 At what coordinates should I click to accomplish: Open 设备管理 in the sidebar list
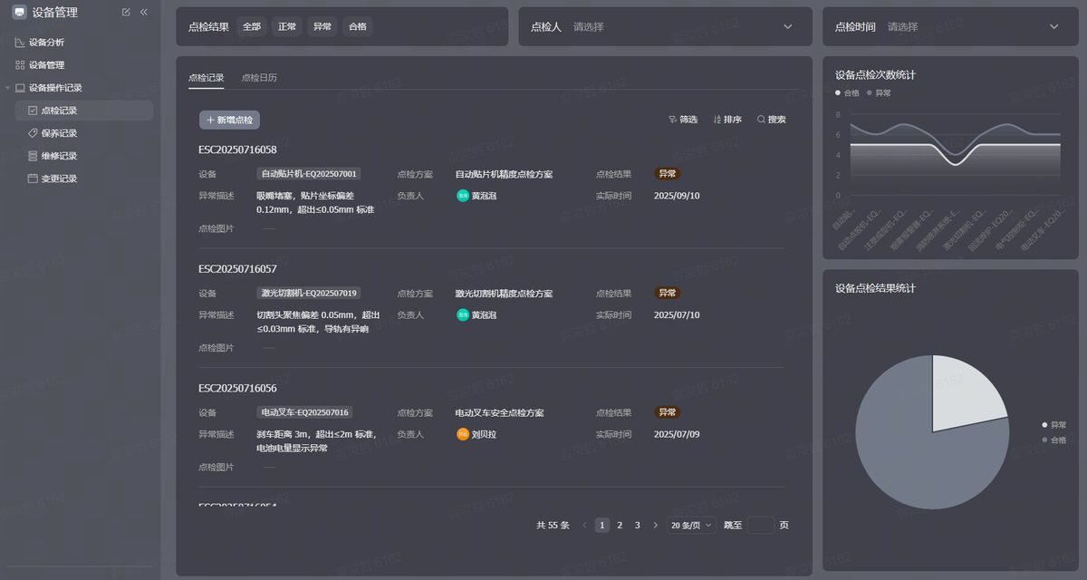pos(46,65)
